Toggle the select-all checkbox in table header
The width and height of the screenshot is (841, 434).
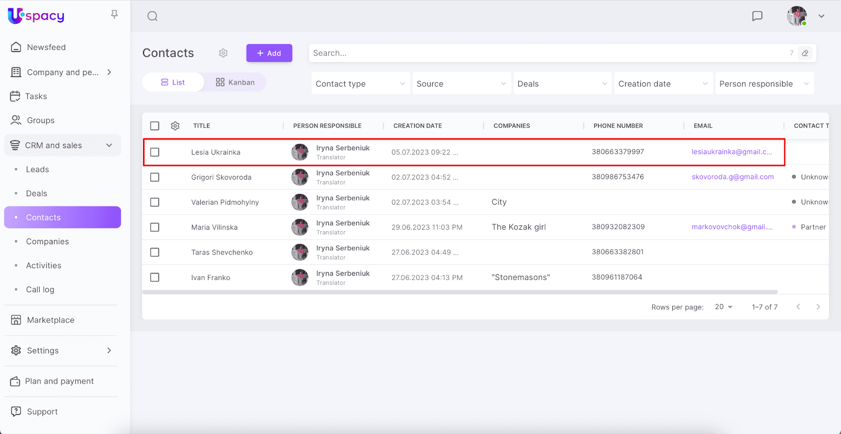click(155, 126)
